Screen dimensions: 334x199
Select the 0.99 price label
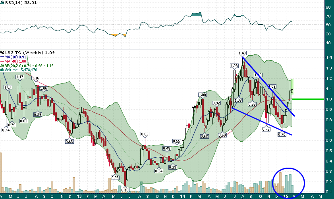point(252,104)
